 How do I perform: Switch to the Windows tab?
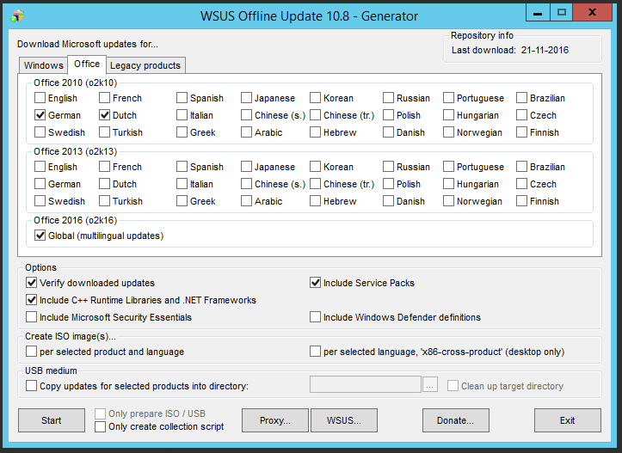click(43, 65)
